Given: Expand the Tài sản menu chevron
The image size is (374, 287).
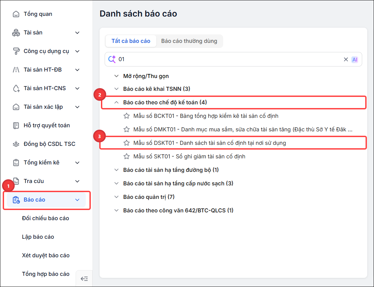Looking at the screenshot, I should tap(77, 33).
